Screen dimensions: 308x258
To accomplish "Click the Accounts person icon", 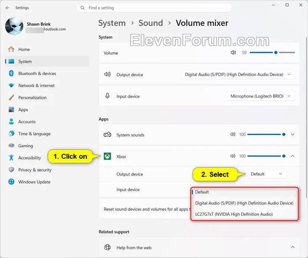I will tap(11, 122).
